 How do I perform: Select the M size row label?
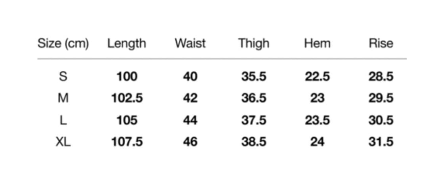click(63, 98)
